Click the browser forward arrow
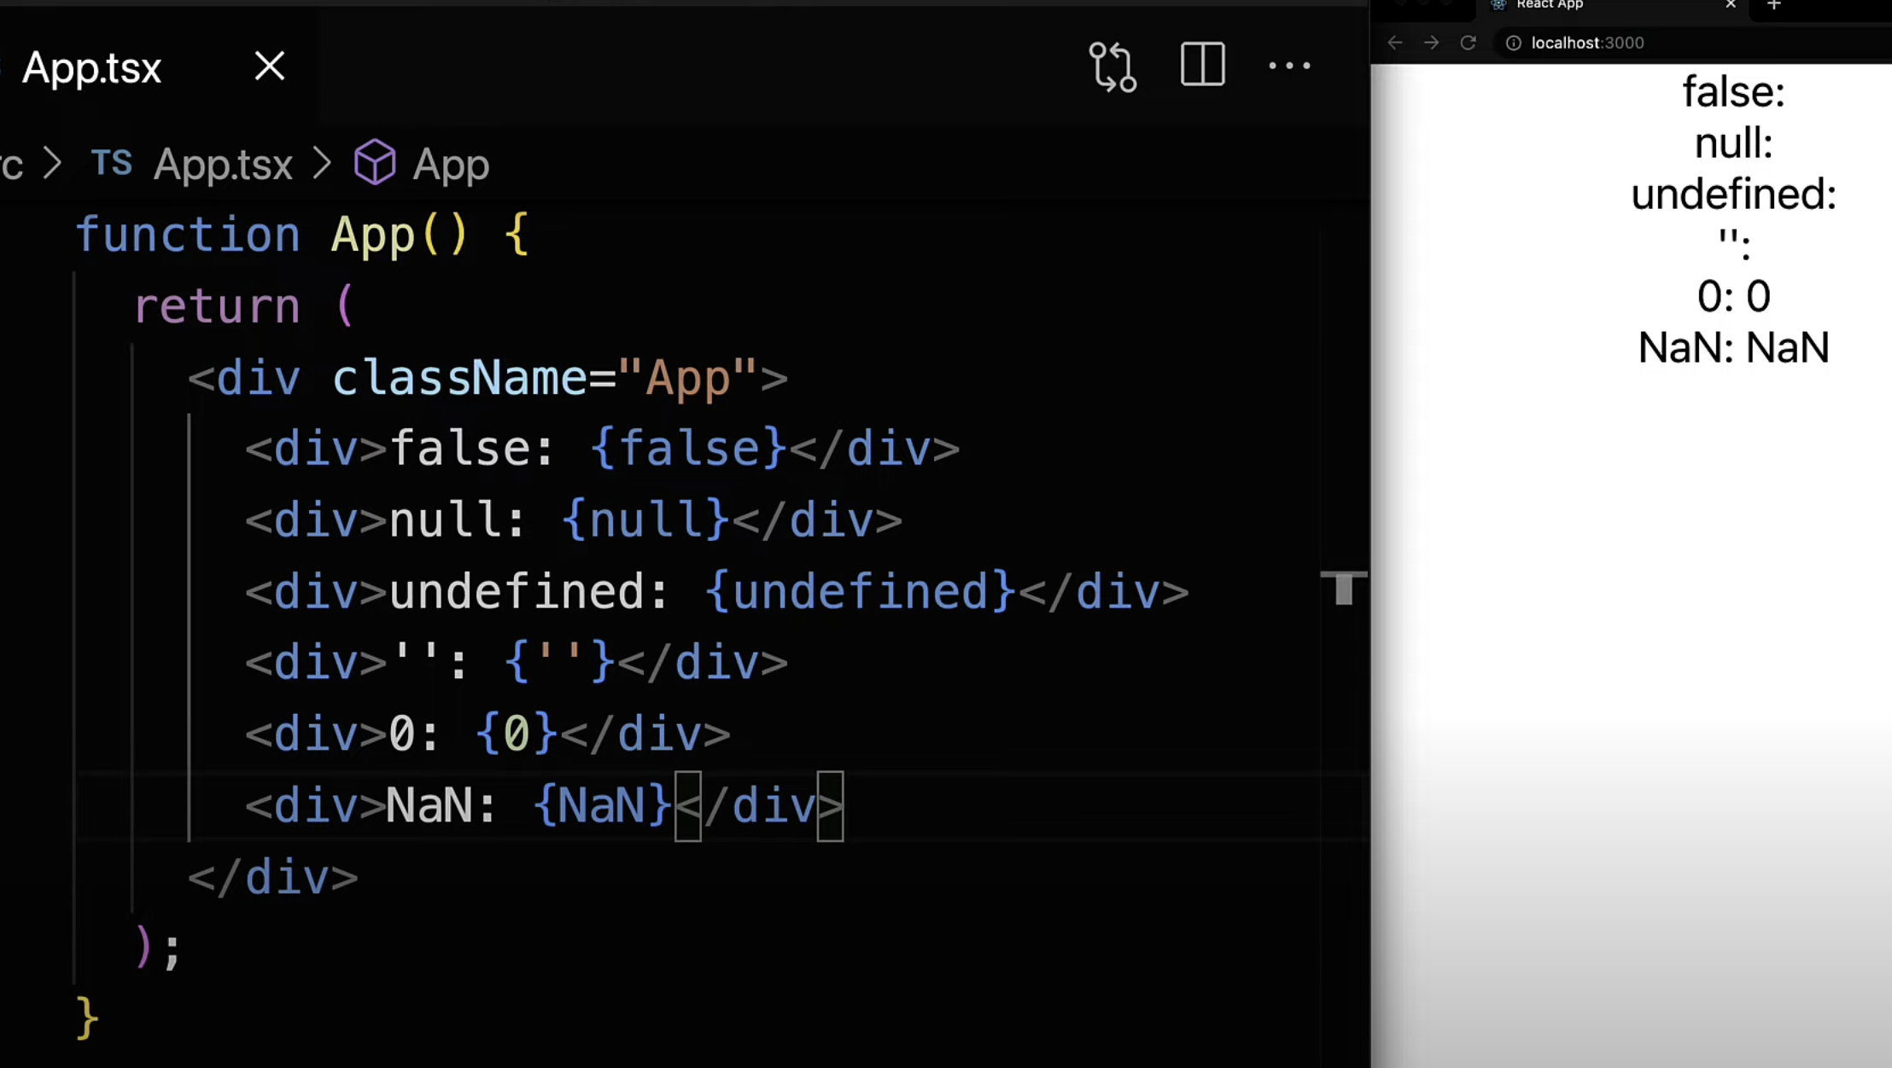 [1432, 43]
